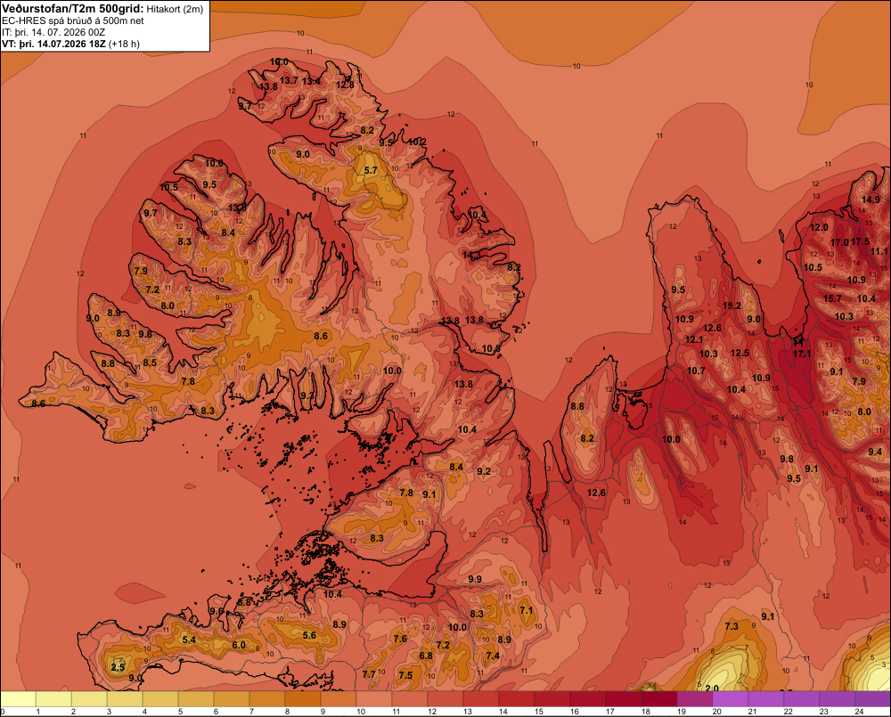Image resolution: width=891 pixels, height=717 pixels.
Task: Choose the orange legend swatch between 8 and 9
Action: pyautogui.click(x=303, y=699)
